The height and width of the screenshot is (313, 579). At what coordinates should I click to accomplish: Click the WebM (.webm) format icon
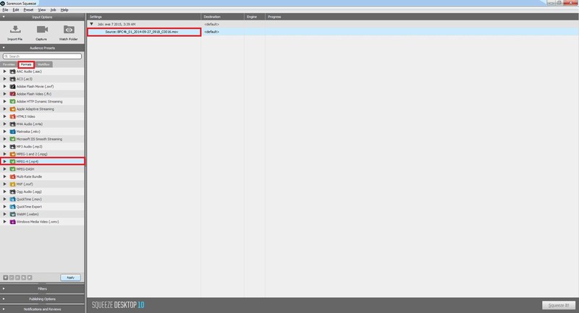(x=12, y=214)
